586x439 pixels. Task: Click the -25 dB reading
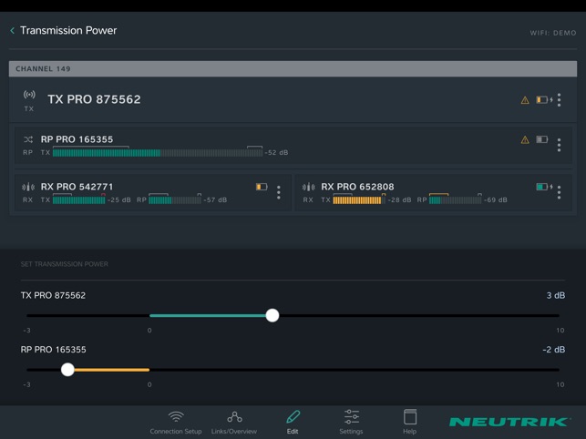pos(119,199)
